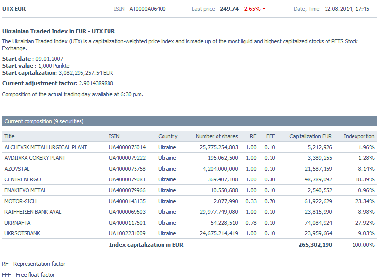Screen dimensions: 380x280
Task: Click ISIN UA4000079966
Action: pyautogui.click(x=127, y=190)
